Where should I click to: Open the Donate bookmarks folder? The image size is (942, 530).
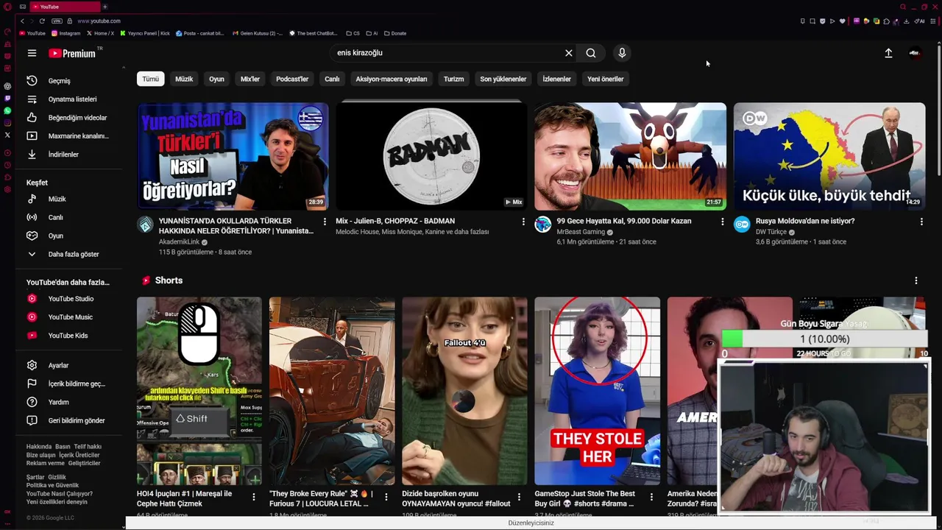(394, 33)
